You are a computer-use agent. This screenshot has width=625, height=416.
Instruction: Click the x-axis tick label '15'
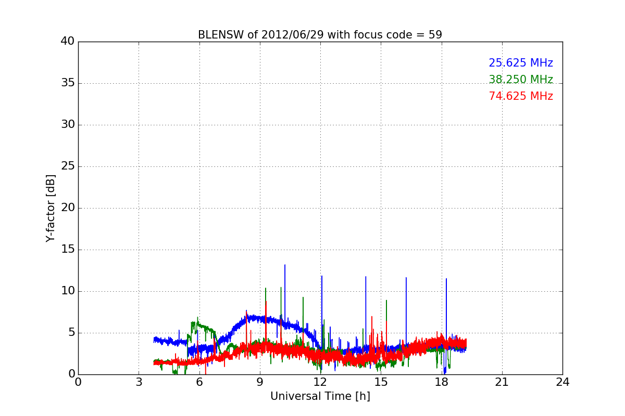(x=381, y=382)
